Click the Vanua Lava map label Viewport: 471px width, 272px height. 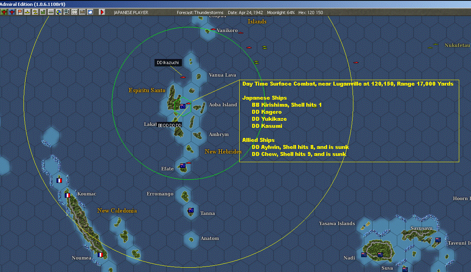tap(222, 75)
